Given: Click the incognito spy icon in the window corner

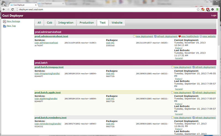Looking at the screenshot, I should pyautogui.click(x=5, y=4).
